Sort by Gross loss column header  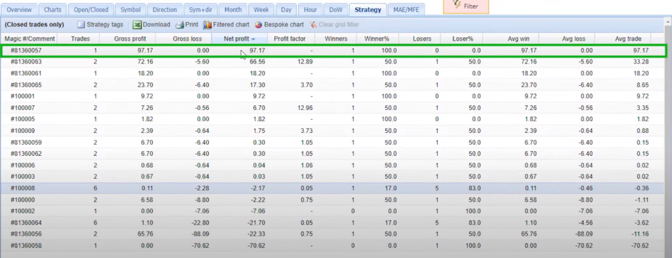(187, 39)
